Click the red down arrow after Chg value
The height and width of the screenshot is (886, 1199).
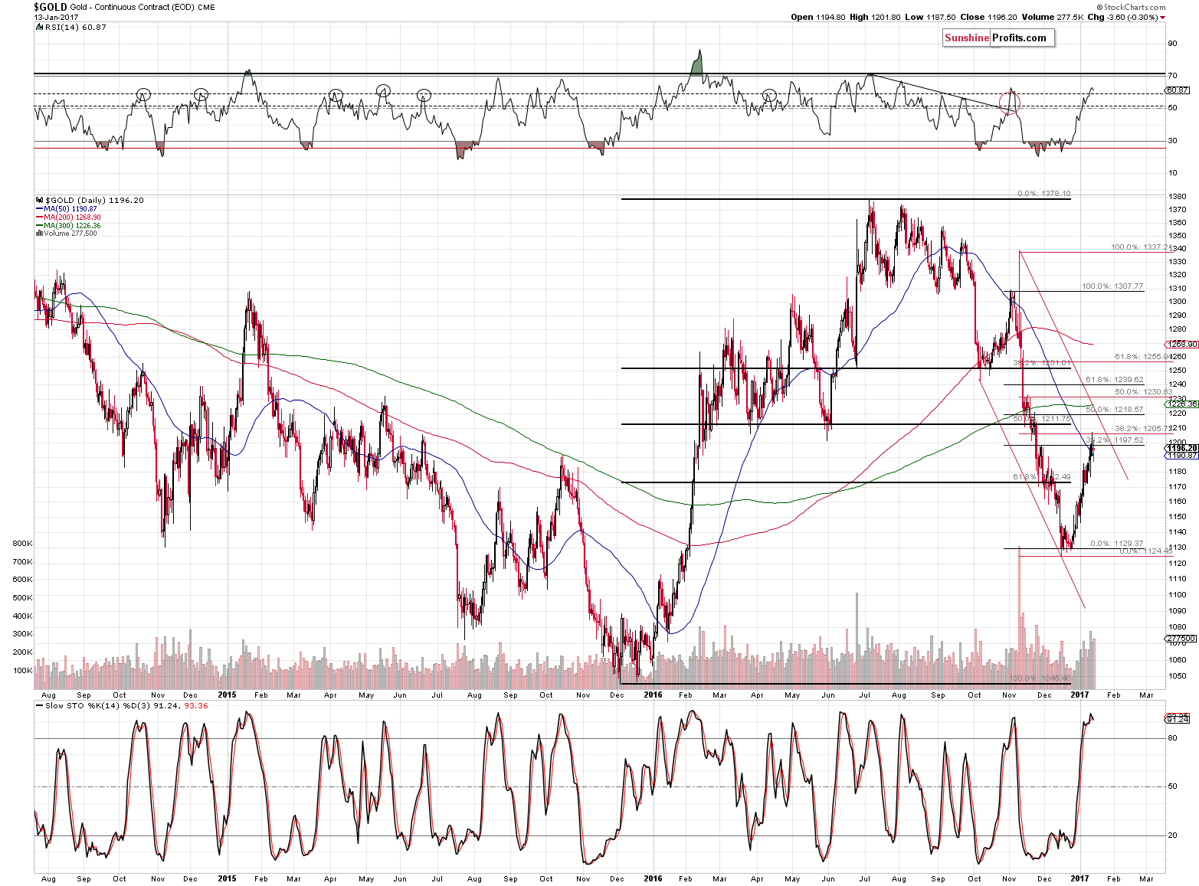pyautogui.click(x=1162, y=18)
